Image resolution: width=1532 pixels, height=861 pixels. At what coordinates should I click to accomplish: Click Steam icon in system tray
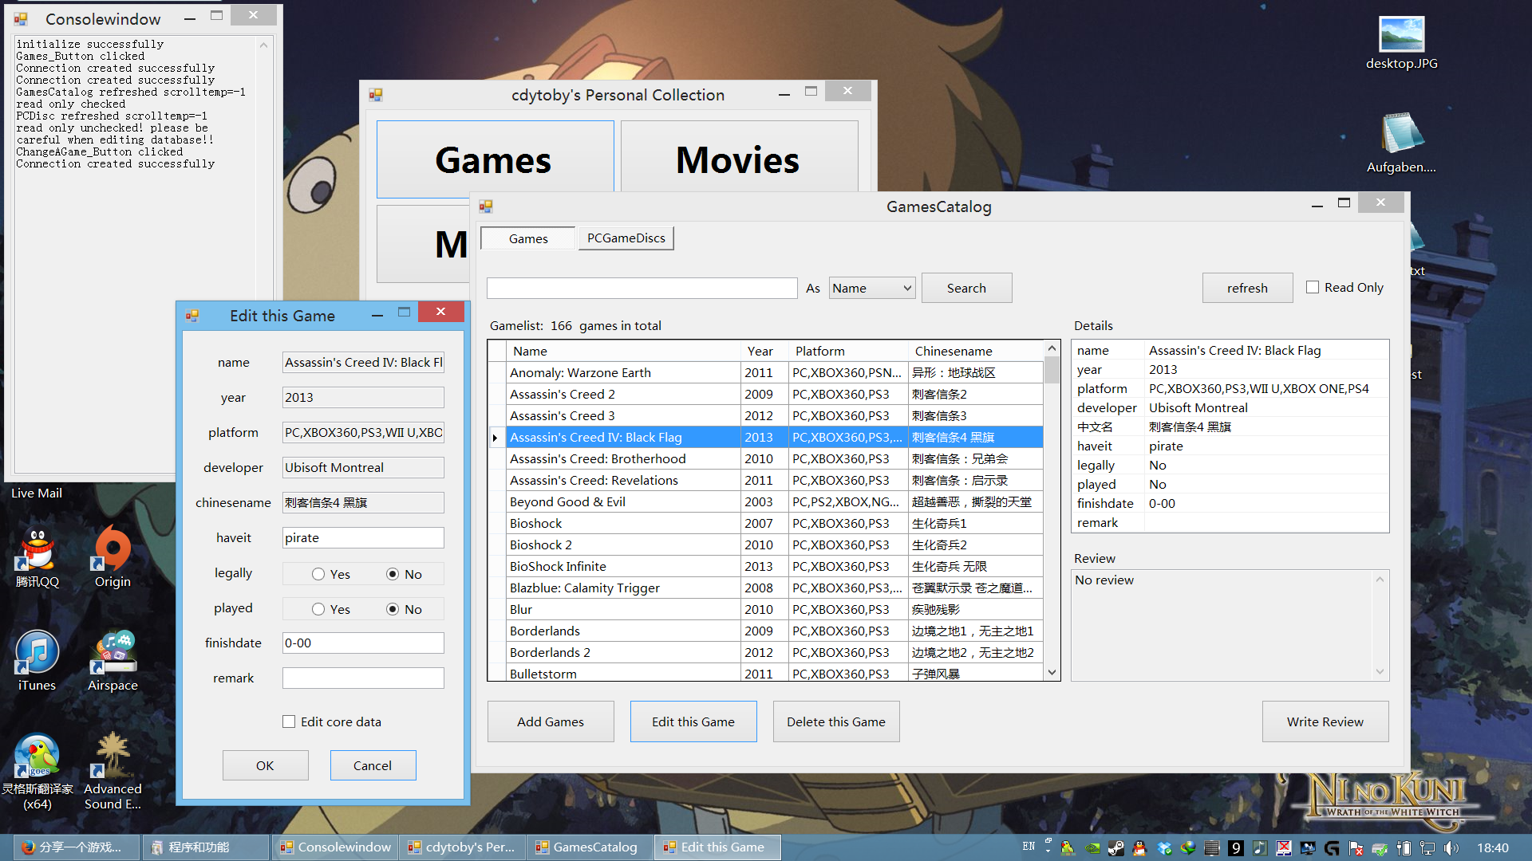(x=1115, y=848)
